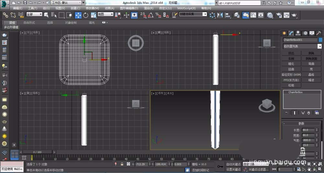Viewport: 324px width, 173px height.
Task: Select the Move transform tool
Action: pos(78,15)
